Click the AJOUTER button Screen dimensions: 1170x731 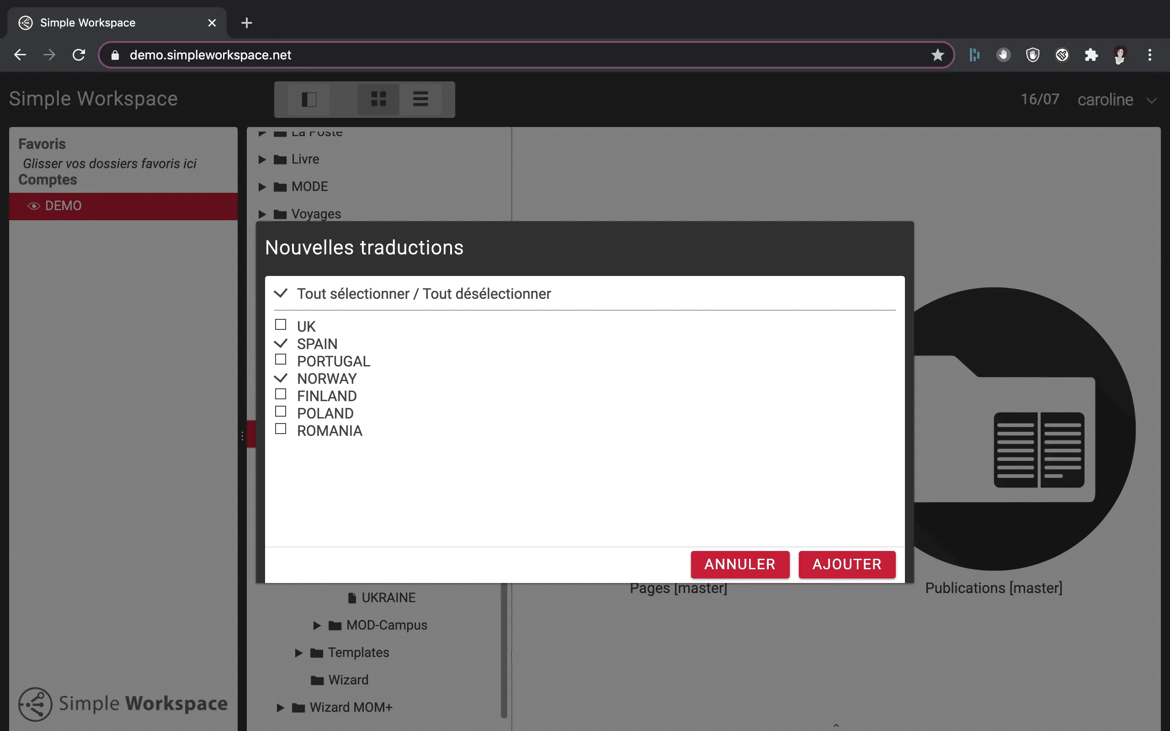pyautogui.click(x=846, y=564)
